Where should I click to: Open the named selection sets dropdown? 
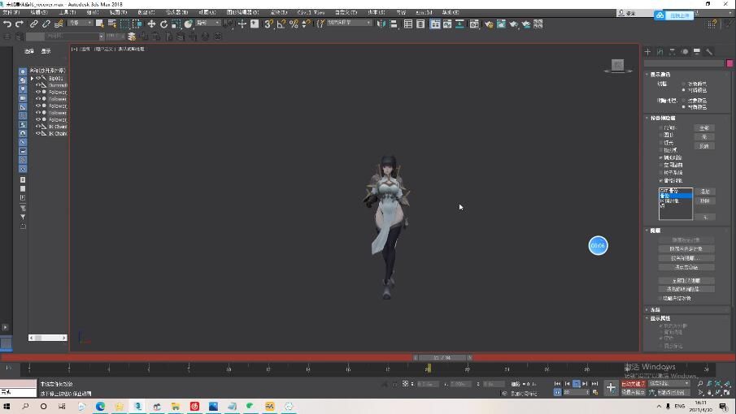(x=350, y=23)
